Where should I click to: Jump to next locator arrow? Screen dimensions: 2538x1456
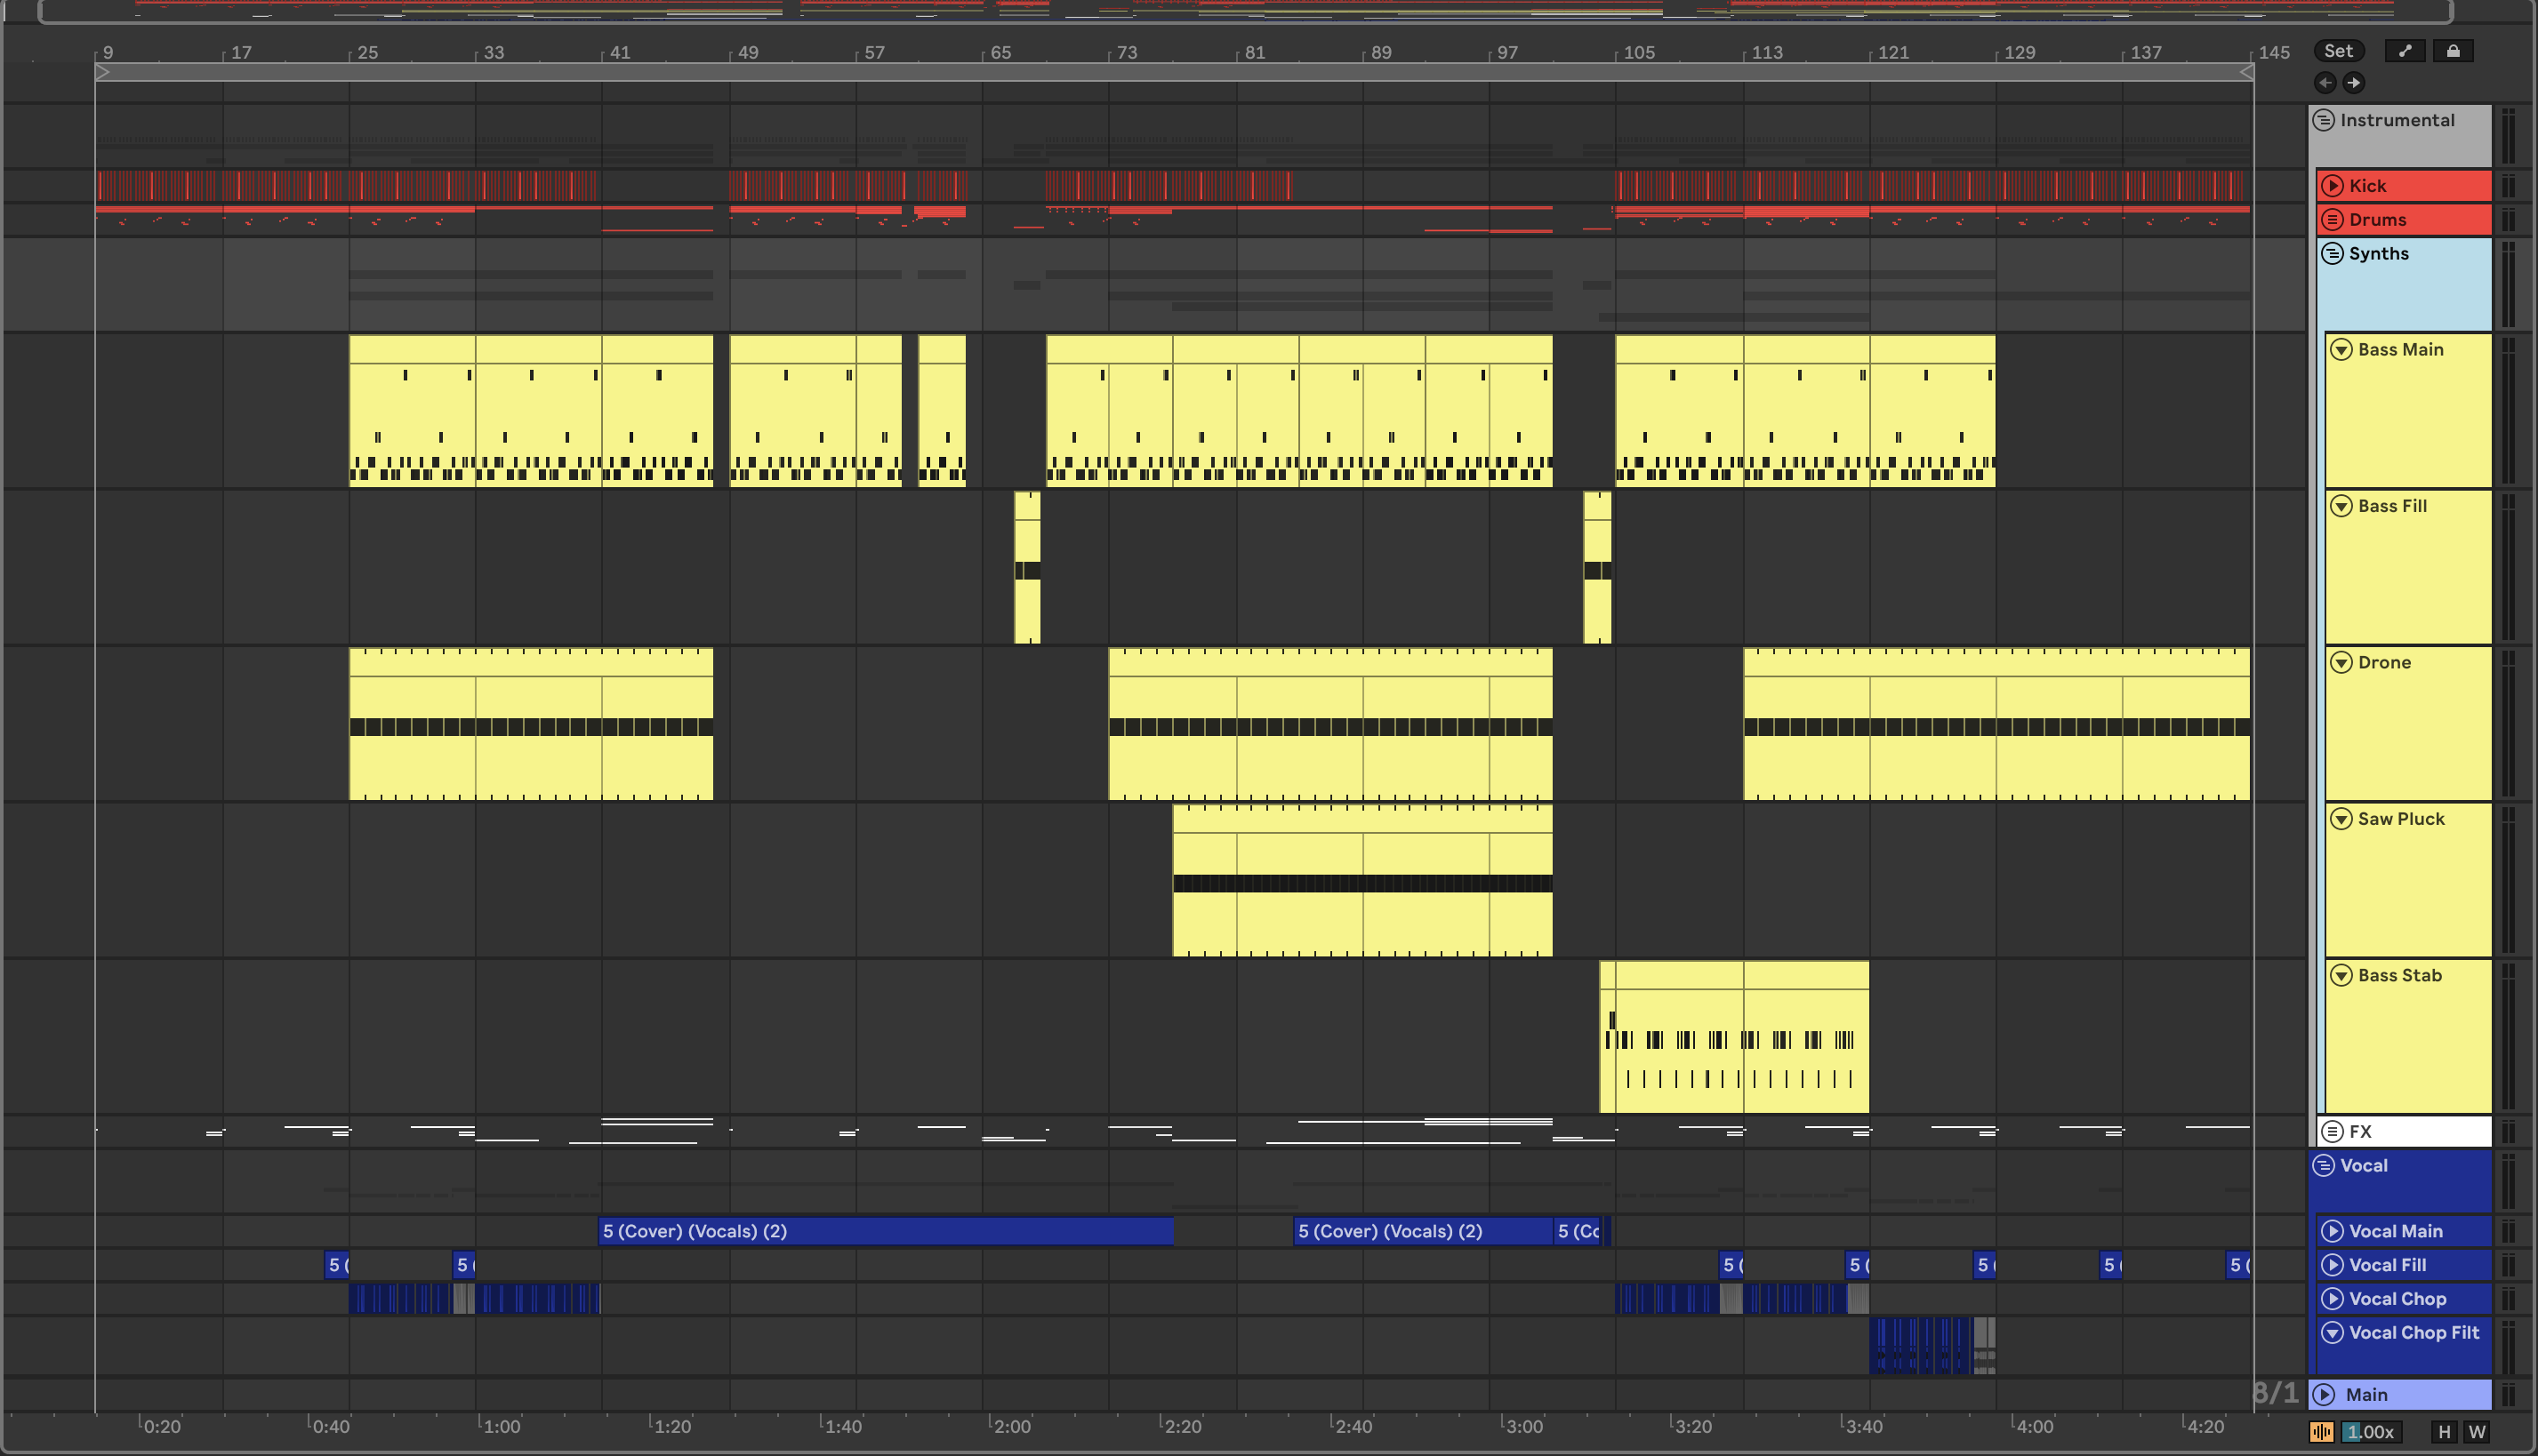pos(2353,83)
